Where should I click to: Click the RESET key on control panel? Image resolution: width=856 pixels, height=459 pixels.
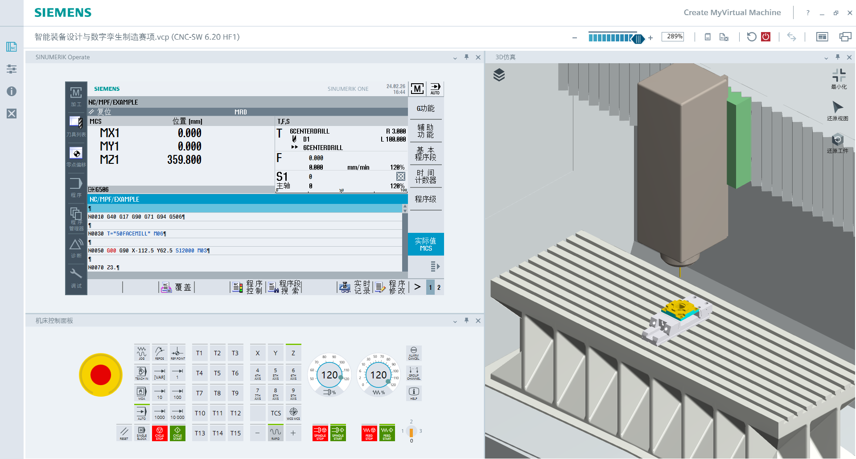pyautogui.click(x=124, y=433)
